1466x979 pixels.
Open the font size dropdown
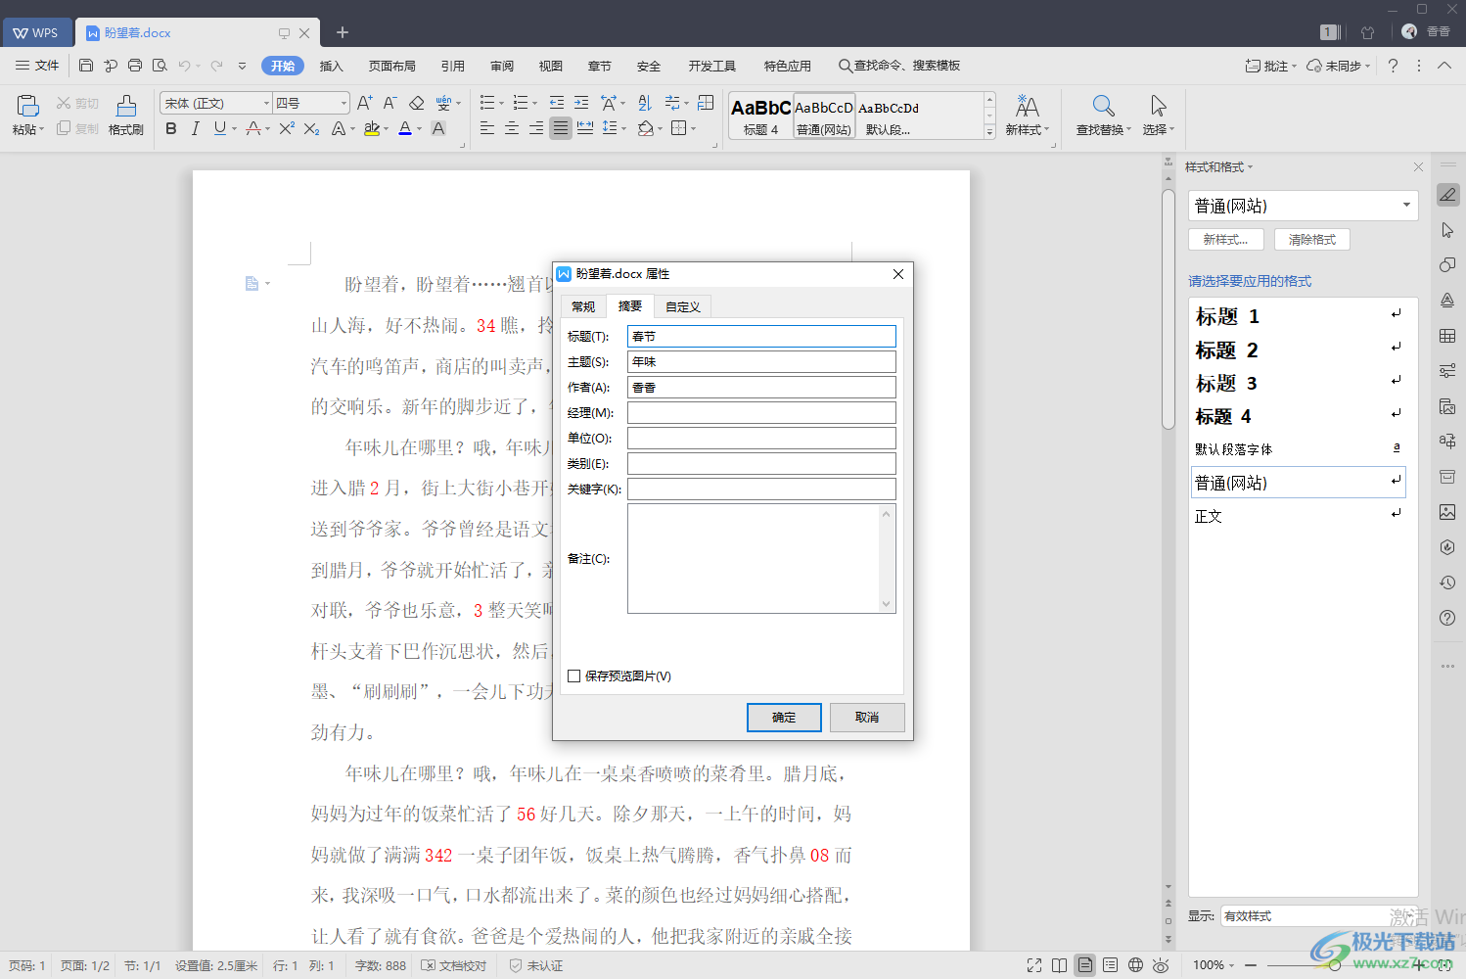coord(344,103)
